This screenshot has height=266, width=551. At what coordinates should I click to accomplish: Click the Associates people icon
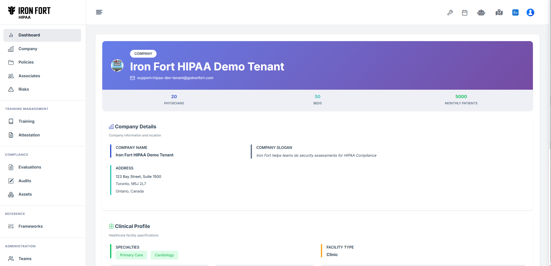(11, 76)
